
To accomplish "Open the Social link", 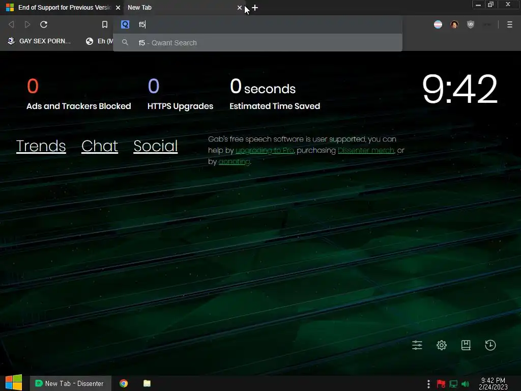I will pos(156,146).
